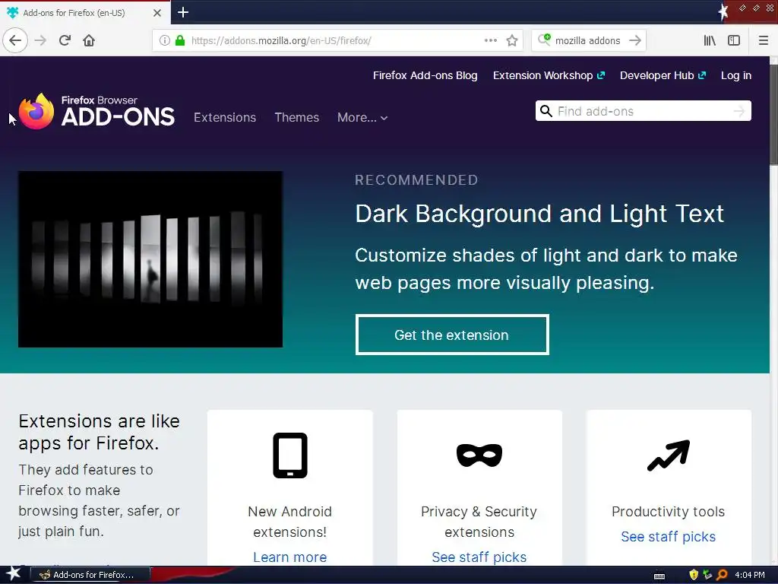Open a new tab with plus

coord(183,12)
